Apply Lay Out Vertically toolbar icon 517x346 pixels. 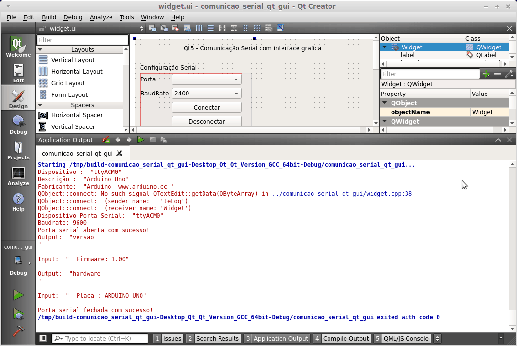(210, 29)
